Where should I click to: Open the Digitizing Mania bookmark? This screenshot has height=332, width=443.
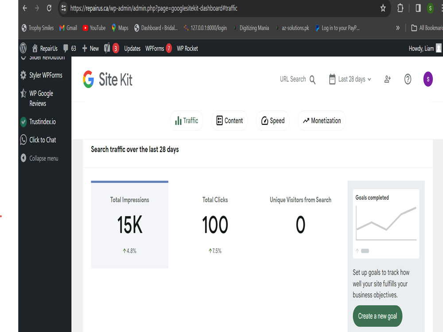[251, 28]
